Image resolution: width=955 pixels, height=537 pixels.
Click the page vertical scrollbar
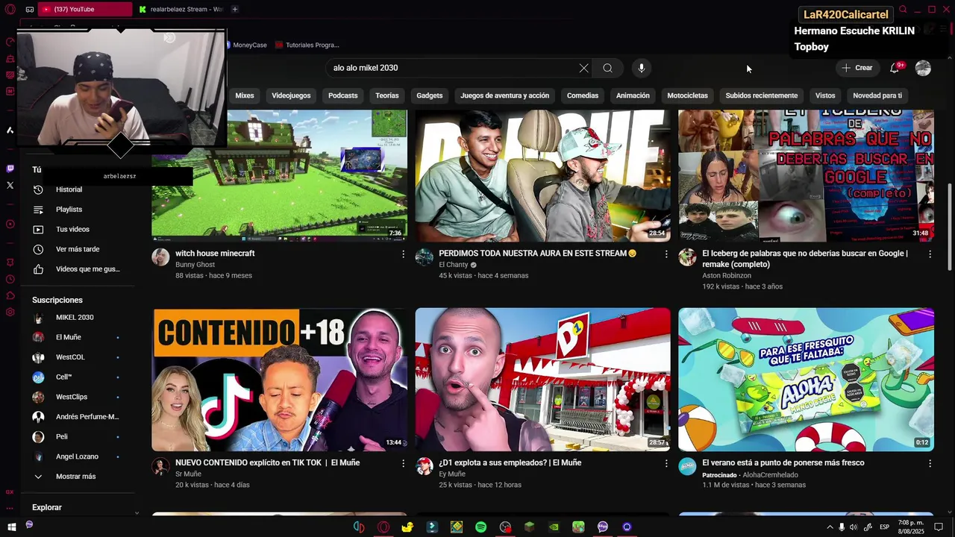pos(950,227)
